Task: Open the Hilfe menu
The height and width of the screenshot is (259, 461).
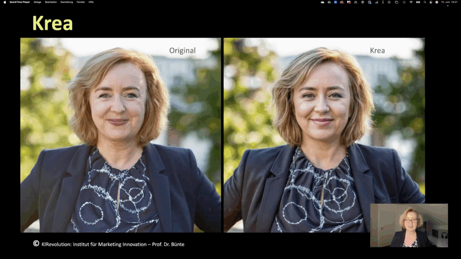Action: pos(91,2)
